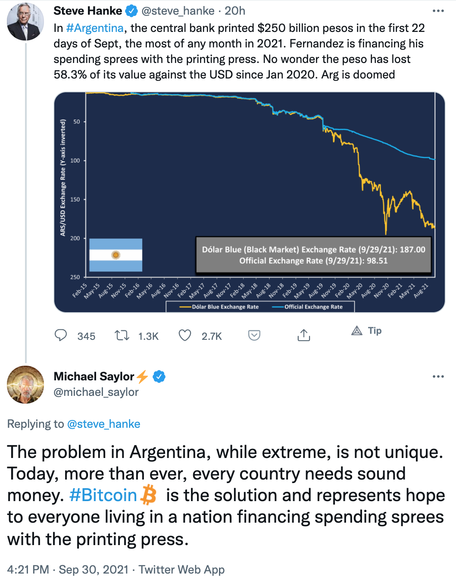Click Steve Hanke's verified badge
The image size is (456, 577).
click(131, 11)
